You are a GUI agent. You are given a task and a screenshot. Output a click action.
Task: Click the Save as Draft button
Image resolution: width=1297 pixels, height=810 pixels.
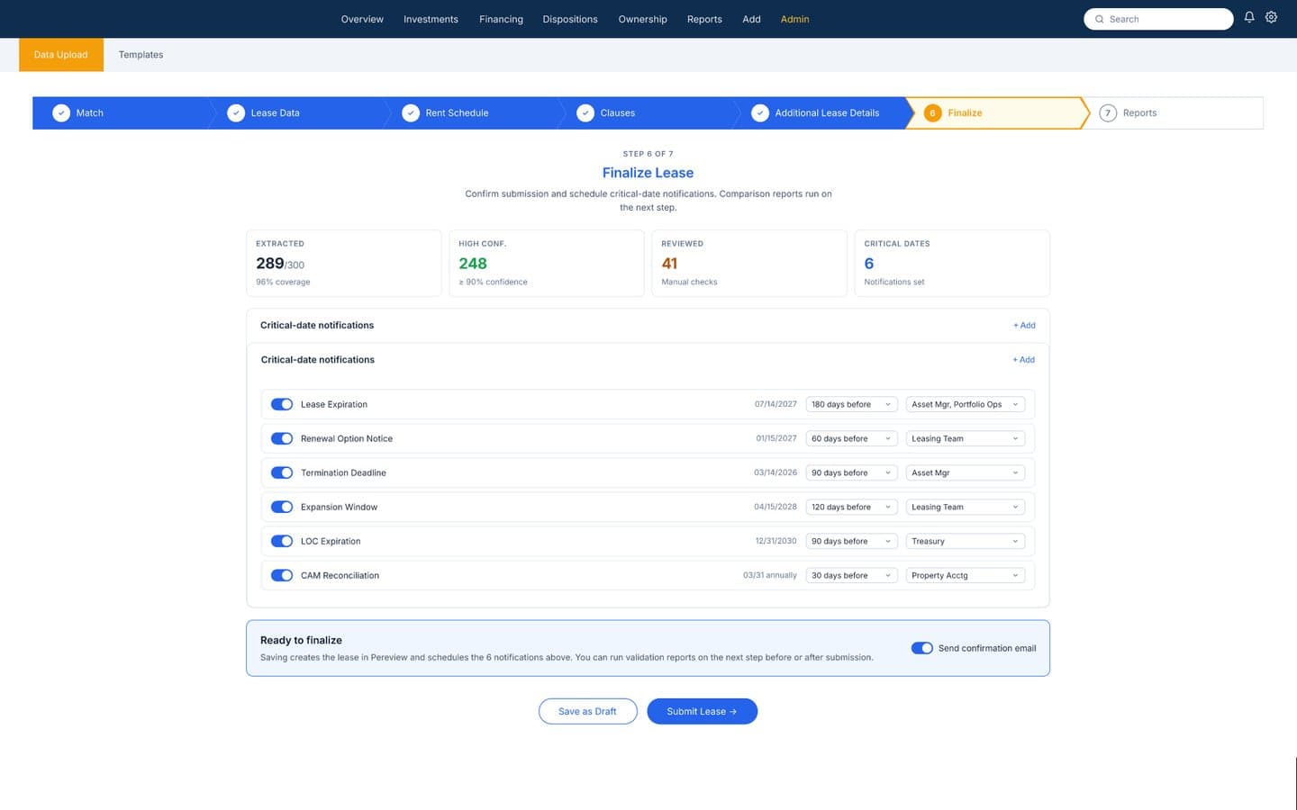click(587, 712)
